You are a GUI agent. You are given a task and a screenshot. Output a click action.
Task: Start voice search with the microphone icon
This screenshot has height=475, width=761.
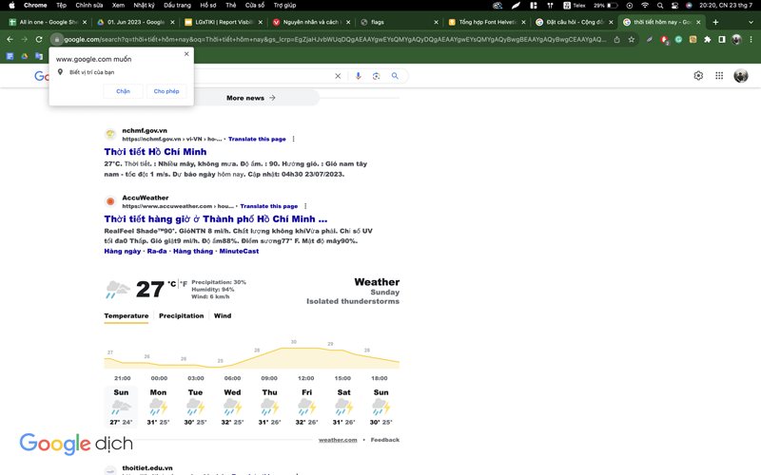pos(359,76)
